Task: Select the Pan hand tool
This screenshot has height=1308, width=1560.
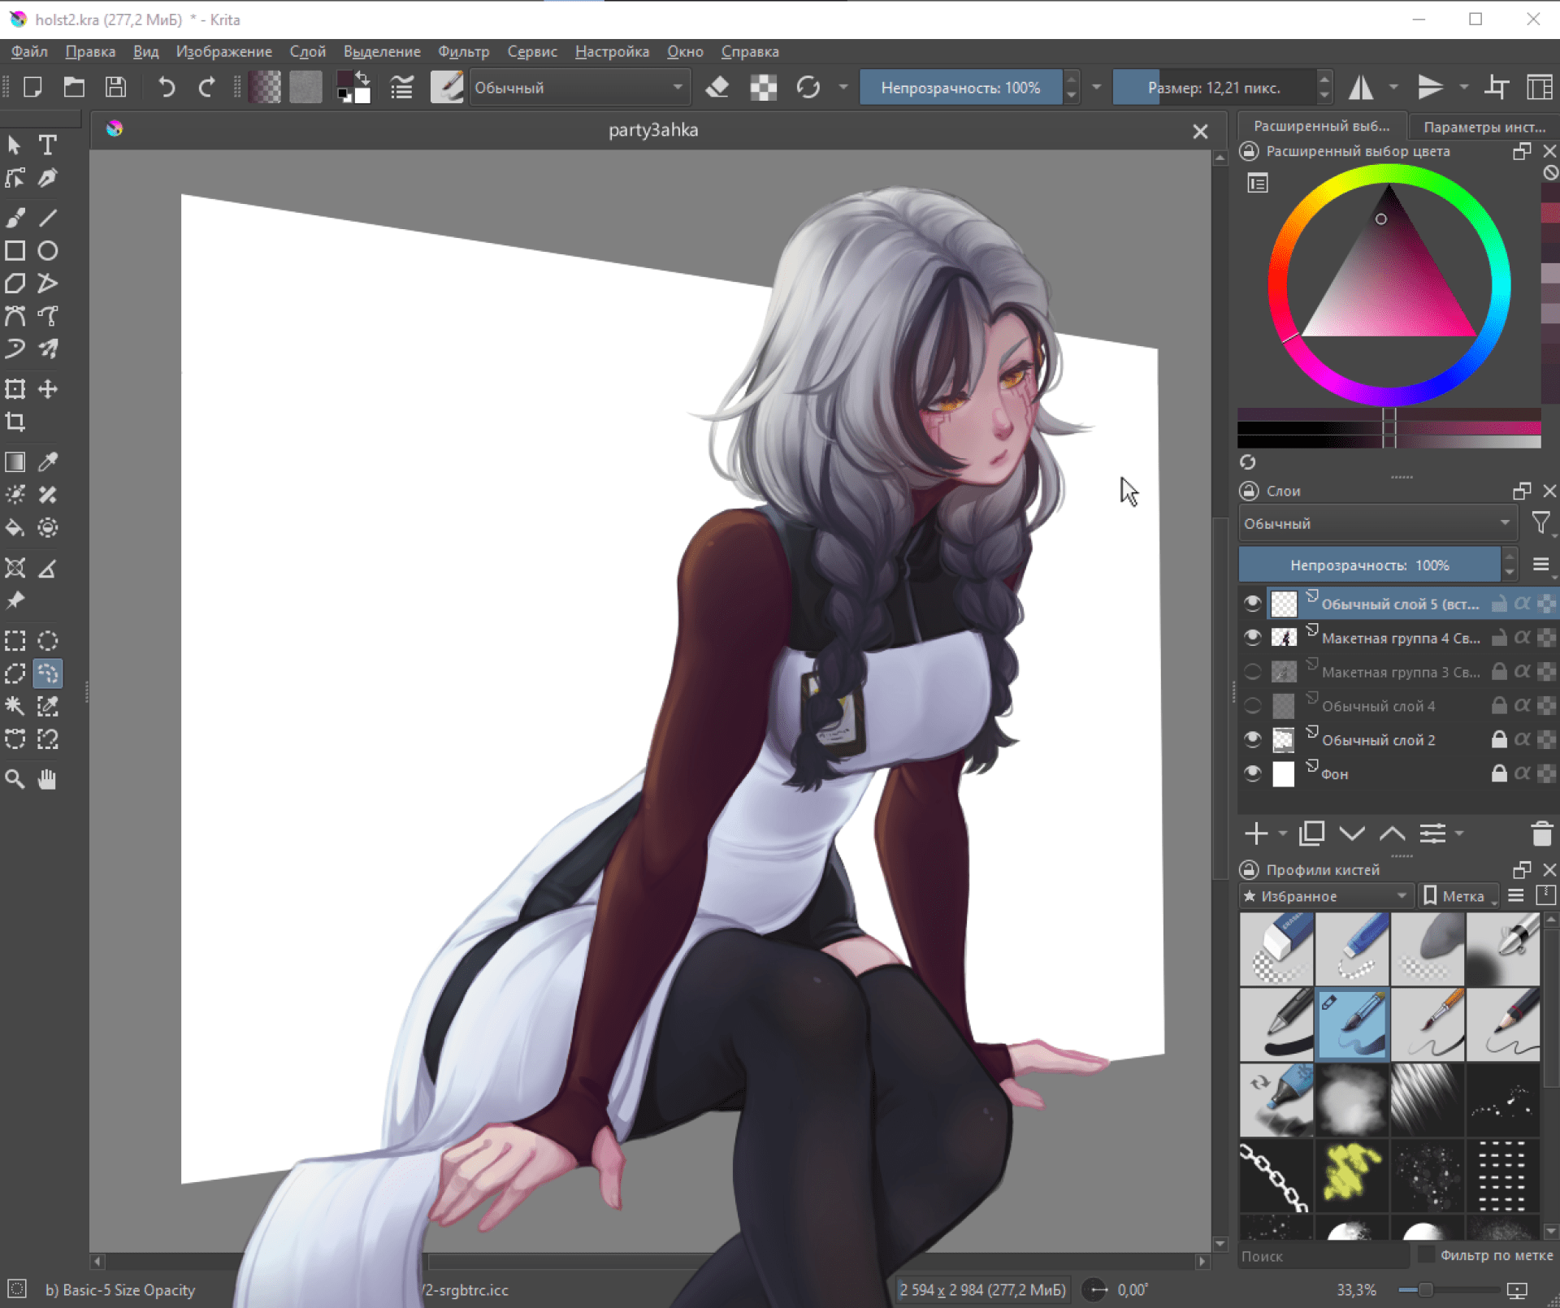Action: click(48, 779)
